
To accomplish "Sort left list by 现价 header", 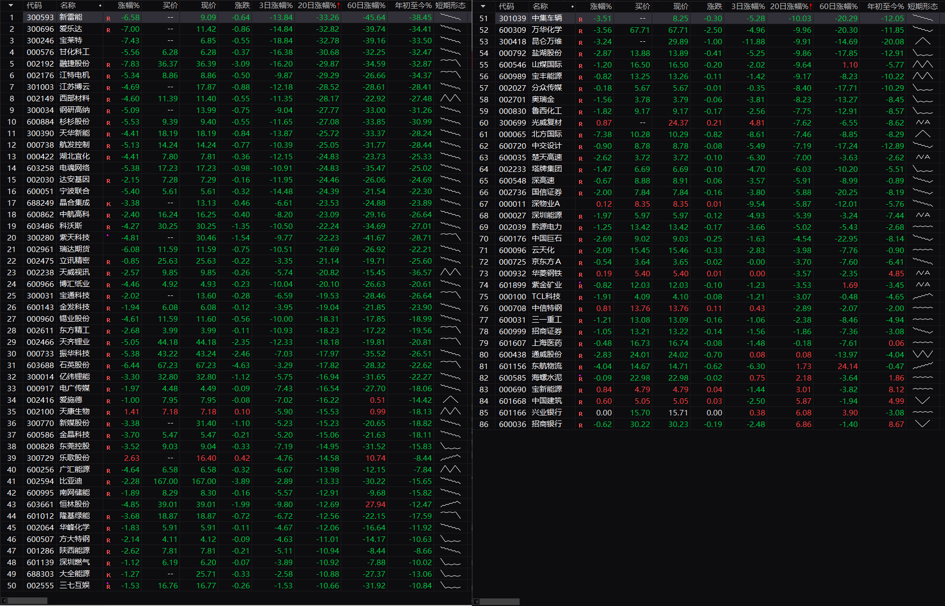I will (208, 6).
